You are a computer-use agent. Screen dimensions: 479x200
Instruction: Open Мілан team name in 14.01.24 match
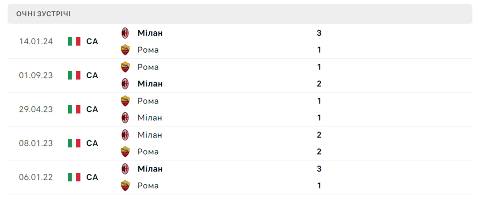150,33
